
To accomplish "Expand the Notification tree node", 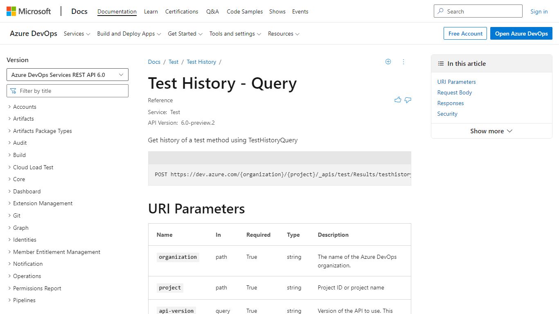I will pos(9,264).
